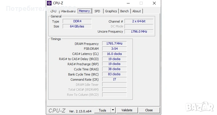Select the Memory tab
Viewport: 217px width, 115px height.
click(84, 11)
